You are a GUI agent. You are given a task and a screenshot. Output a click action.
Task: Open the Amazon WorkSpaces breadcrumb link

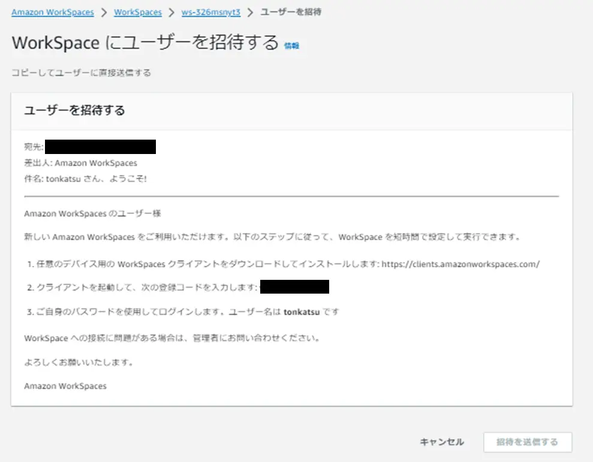click(x=53, y=12)
